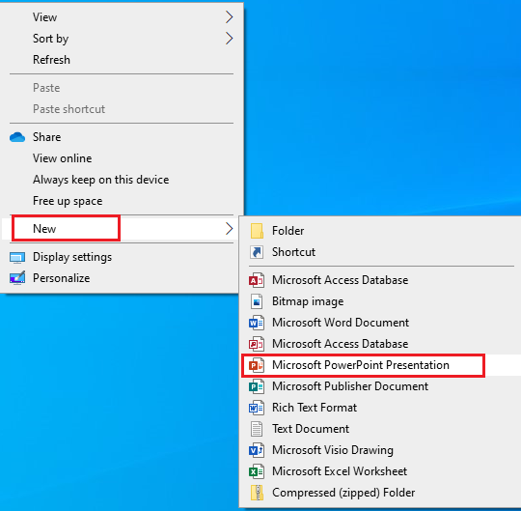Viewport: 521px width, 511px height.
Task: Select the Paste shortcut entry
Action: point(69,109)
